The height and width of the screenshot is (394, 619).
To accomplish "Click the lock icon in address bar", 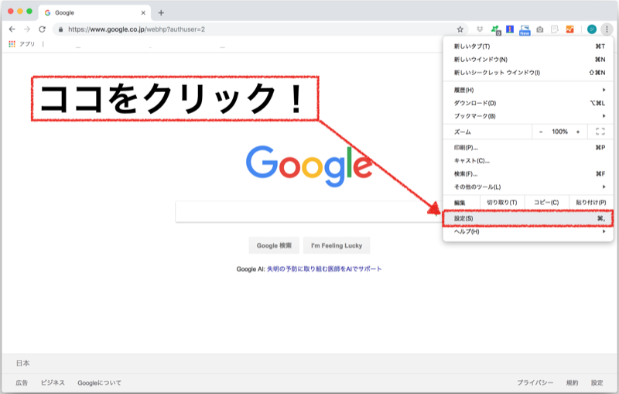I will pyautogui.click(x=60, y=29).
